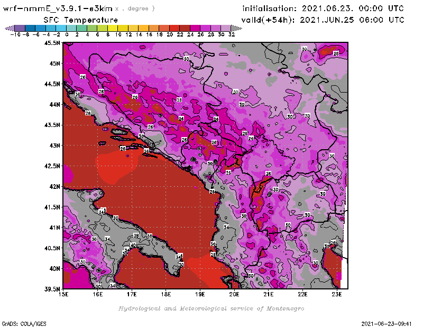The width and height of the screenshot is (423, 327).
Task: Click the '42N' latitude axis label
Action: point(55,187)
